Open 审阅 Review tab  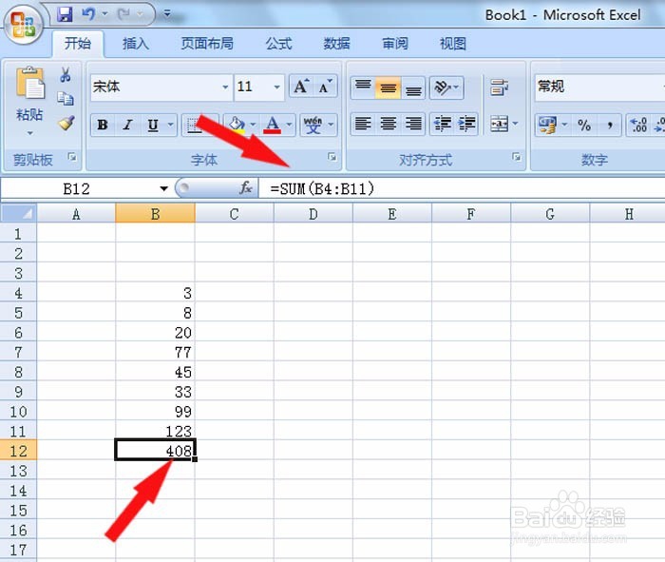point(395,44)
